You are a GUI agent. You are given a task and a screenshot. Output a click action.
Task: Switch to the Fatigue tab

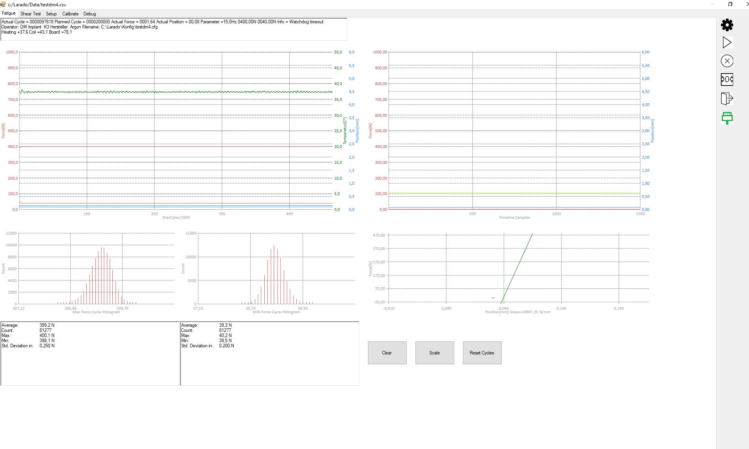pos(9,13)
